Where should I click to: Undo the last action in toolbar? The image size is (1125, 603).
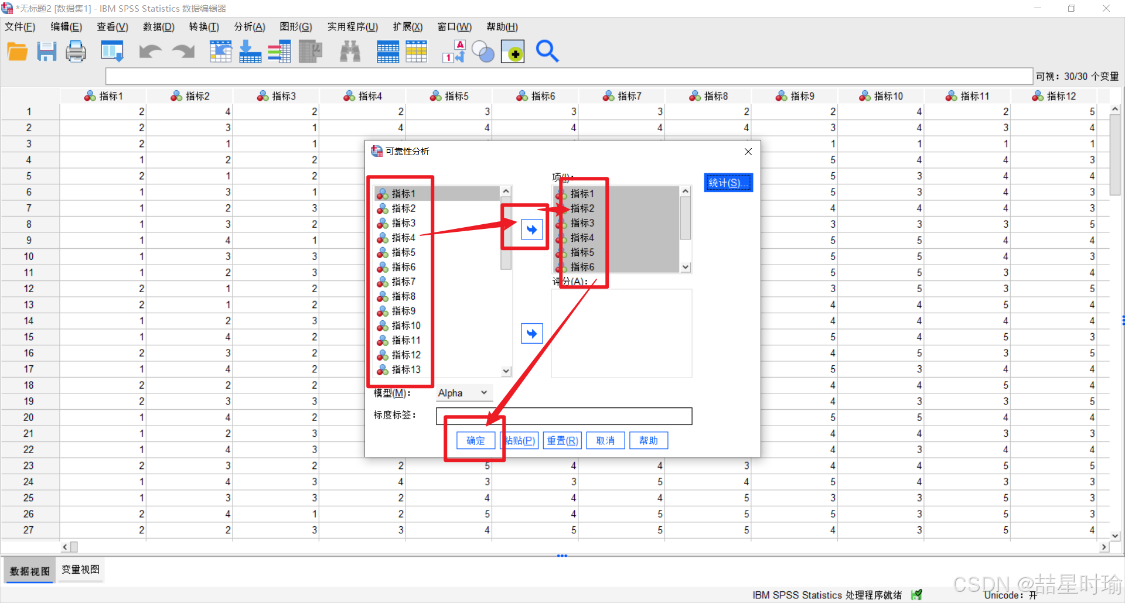tap(150, 52)
